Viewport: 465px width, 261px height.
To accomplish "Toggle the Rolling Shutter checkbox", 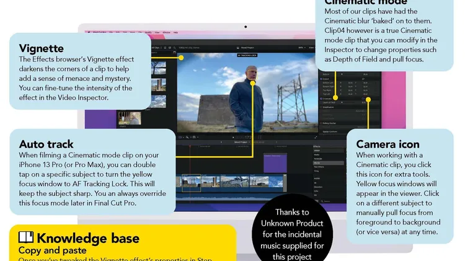I will (x=321, y=123).
